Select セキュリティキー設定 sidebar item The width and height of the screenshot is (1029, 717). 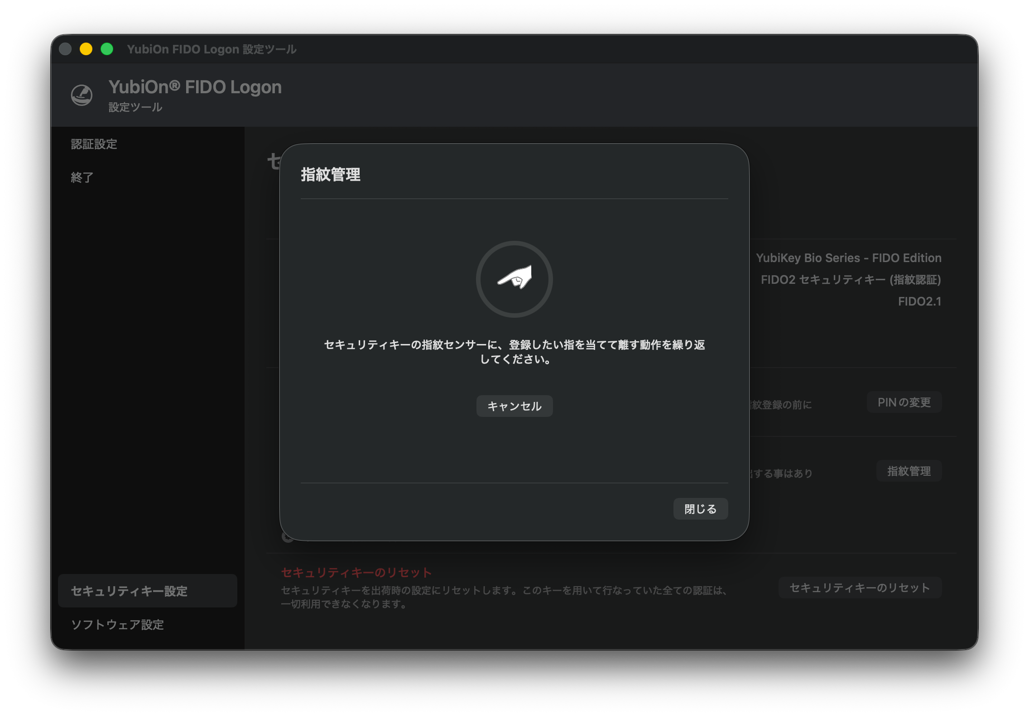coord(148,591)
